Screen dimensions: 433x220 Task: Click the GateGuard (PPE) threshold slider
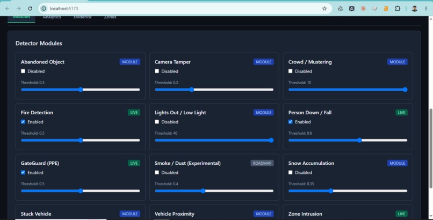tap(81, 191)
